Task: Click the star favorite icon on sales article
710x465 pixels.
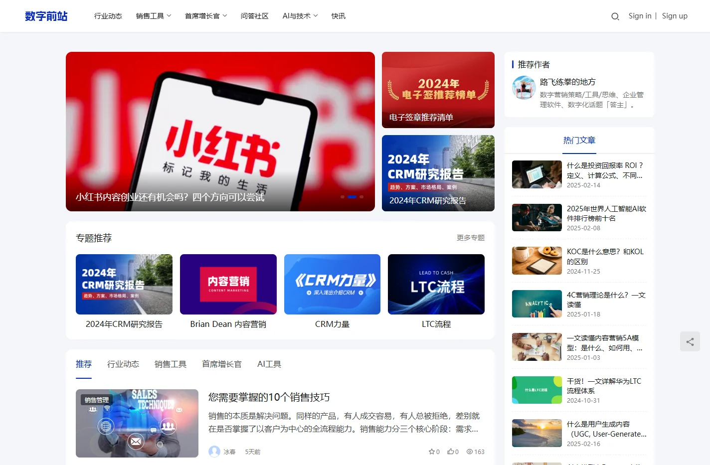Action: 431,452
